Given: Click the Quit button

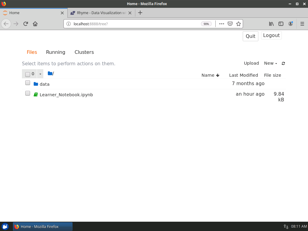Looking at the screenshot, I should [x=251, y=36].
